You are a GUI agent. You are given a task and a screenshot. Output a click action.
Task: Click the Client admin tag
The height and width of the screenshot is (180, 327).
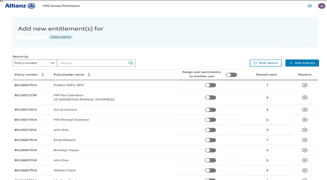click(x=61, y=37)
